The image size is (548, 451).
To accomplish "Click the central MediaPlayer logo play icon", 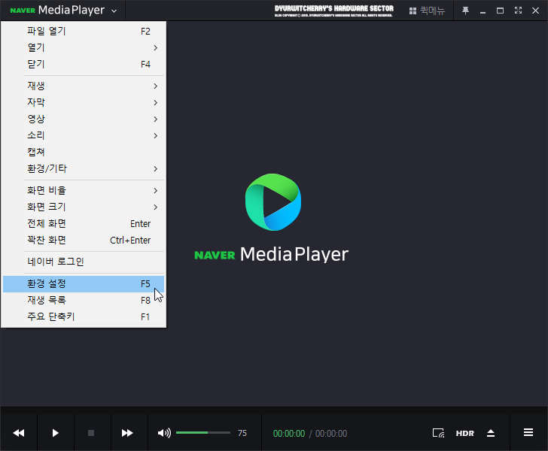I will [273, 202].
